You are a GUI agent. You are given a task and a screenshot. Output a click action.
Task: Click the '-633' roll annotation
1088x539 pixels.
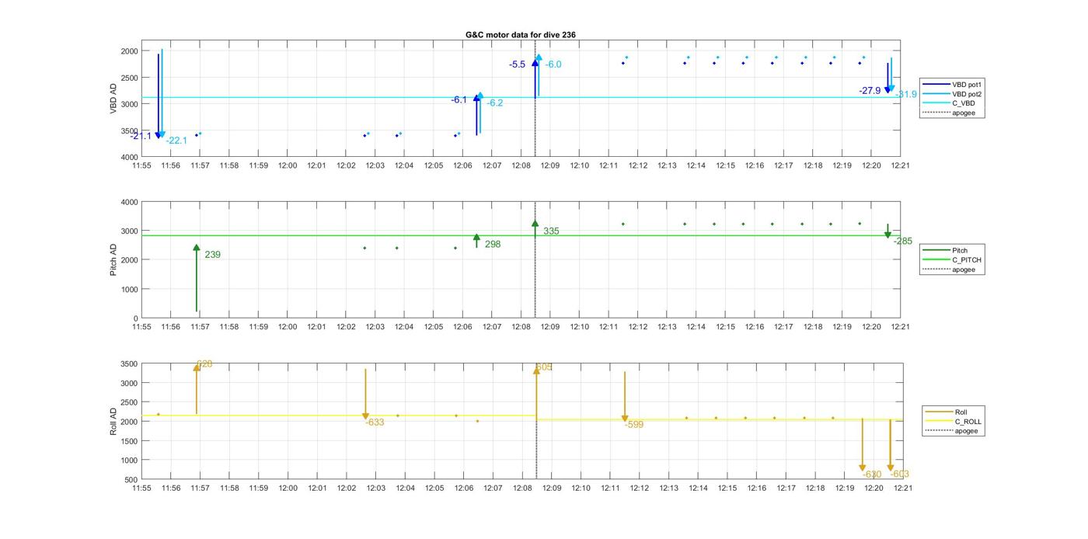tap(375, 423)
